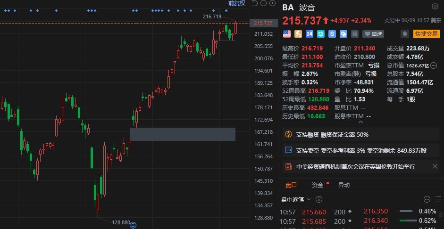Open the 中美经贸磋商机制 news headline
444x229 pixels.
click(356, 166)
